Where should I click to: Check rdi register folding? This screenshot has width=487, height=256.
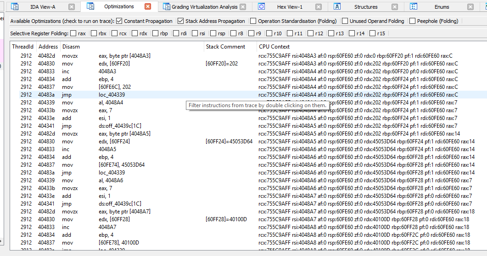[176, 33]
